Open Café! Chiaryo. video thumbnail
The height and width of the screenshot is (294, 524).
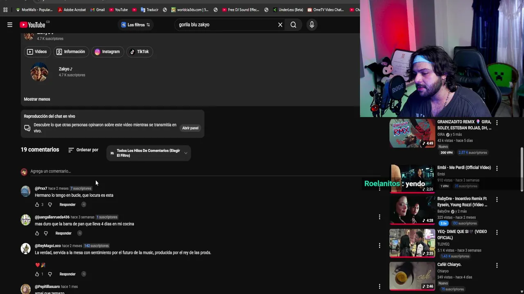click(x=412, y=276)
